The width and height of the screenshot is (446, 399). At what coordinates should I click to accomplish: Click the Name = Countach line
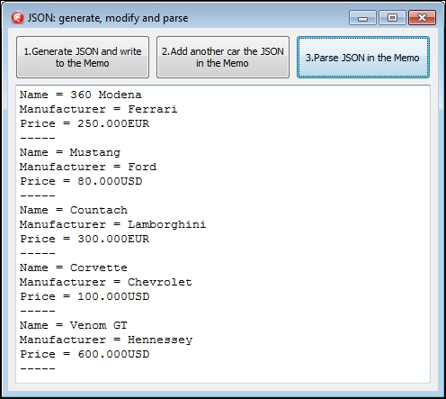click(74, 210)
